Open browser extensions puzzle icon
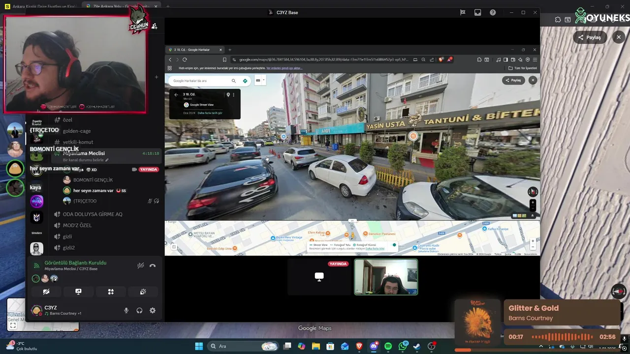Viewport: 630px width, 354px height. [478, 59]
